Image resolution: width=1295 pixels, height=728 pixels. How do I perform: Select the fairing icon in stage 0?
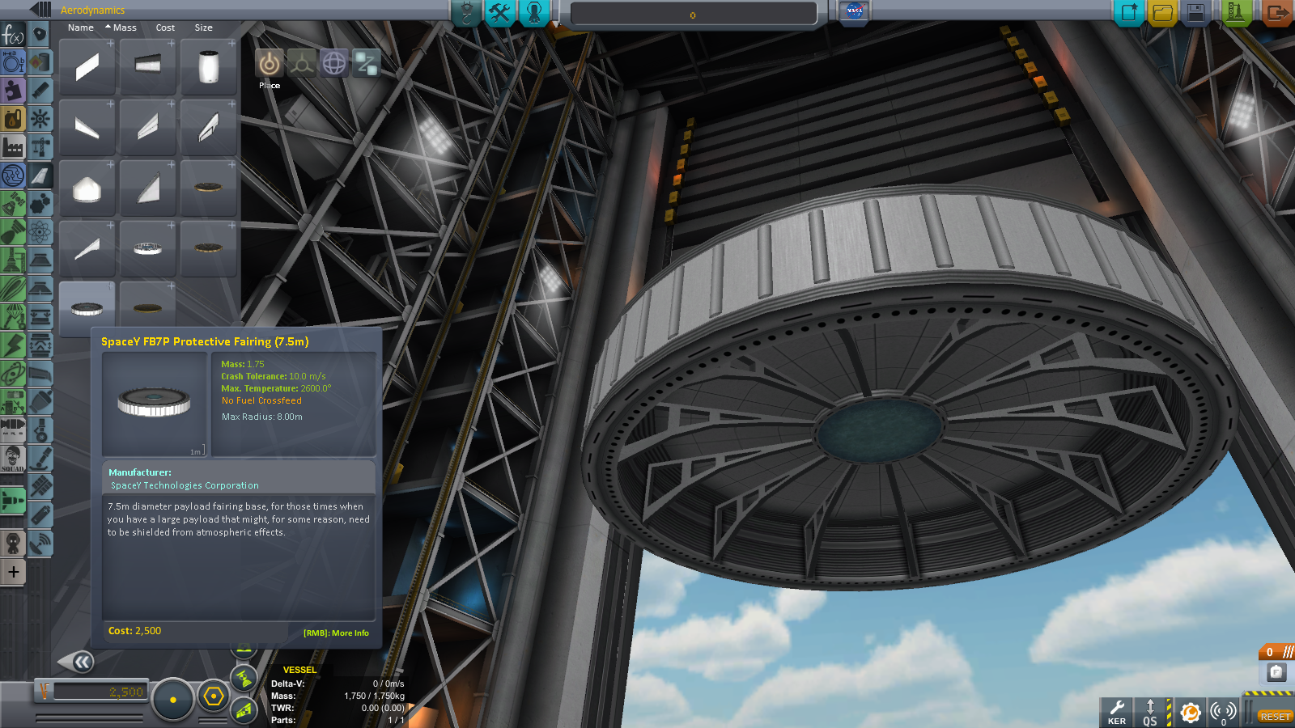[x=1276, y=672]
